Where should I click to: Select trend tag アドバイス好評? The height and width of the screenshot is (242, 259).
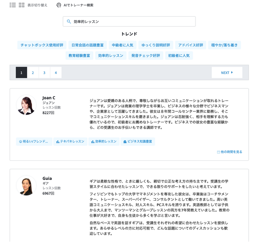(x=190, y=45)
